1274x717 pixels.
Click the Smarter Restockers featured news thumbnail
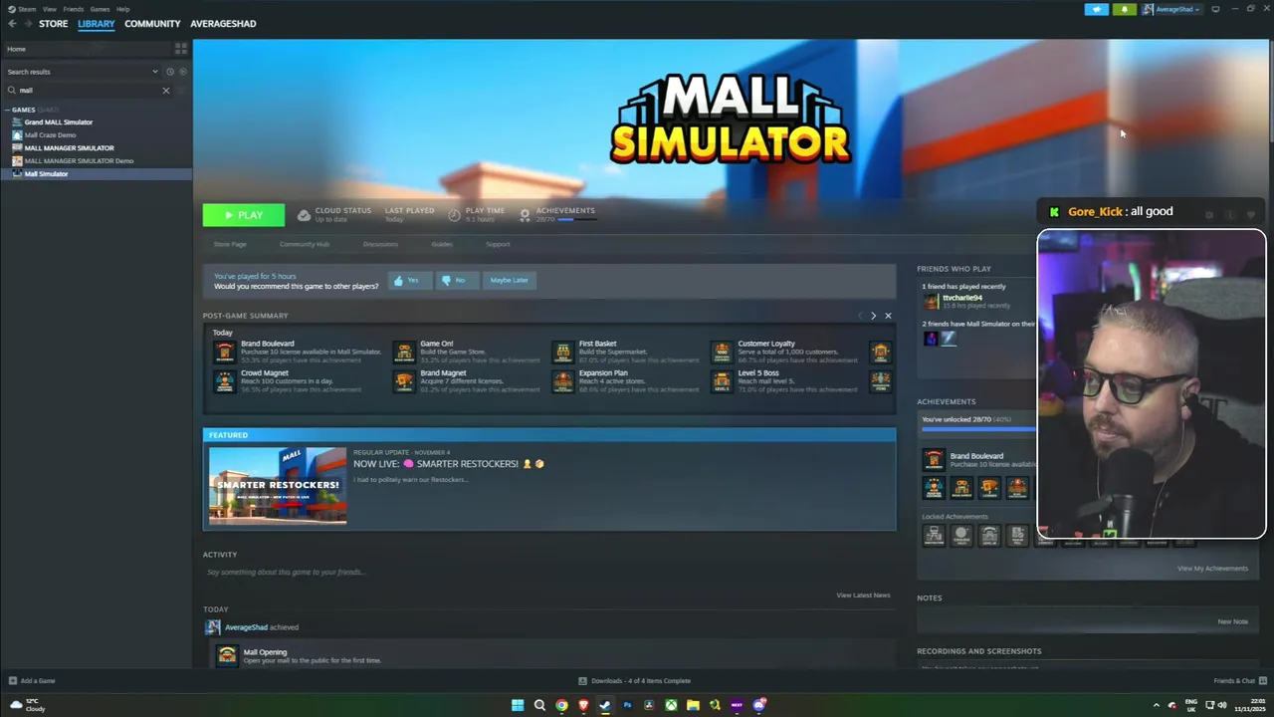[278, 486]
